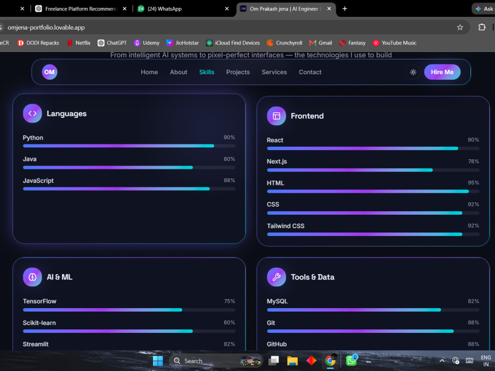Click the TensorFlow progress bar
Viewport: 495px width, 371px height.
(129, 310)
